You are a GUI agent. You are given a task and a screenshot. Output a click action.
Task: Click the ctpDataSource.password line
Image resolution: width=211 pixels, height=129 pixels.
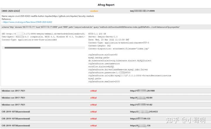coord(109,73)
